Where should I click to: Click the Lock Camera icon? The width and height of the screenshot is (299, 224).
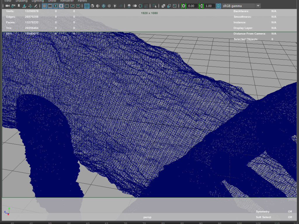click(13, 6)
